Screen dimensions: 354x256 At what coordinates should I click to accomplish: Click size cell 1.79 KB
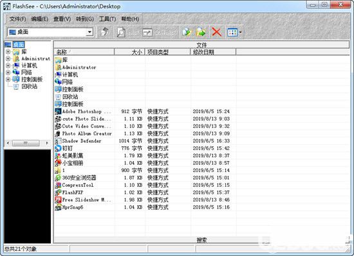pos(133,156)
